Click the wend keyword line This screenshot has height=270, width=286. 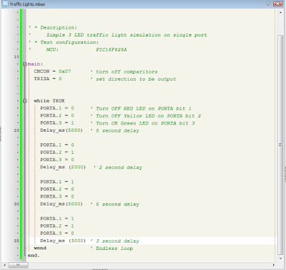40,248
